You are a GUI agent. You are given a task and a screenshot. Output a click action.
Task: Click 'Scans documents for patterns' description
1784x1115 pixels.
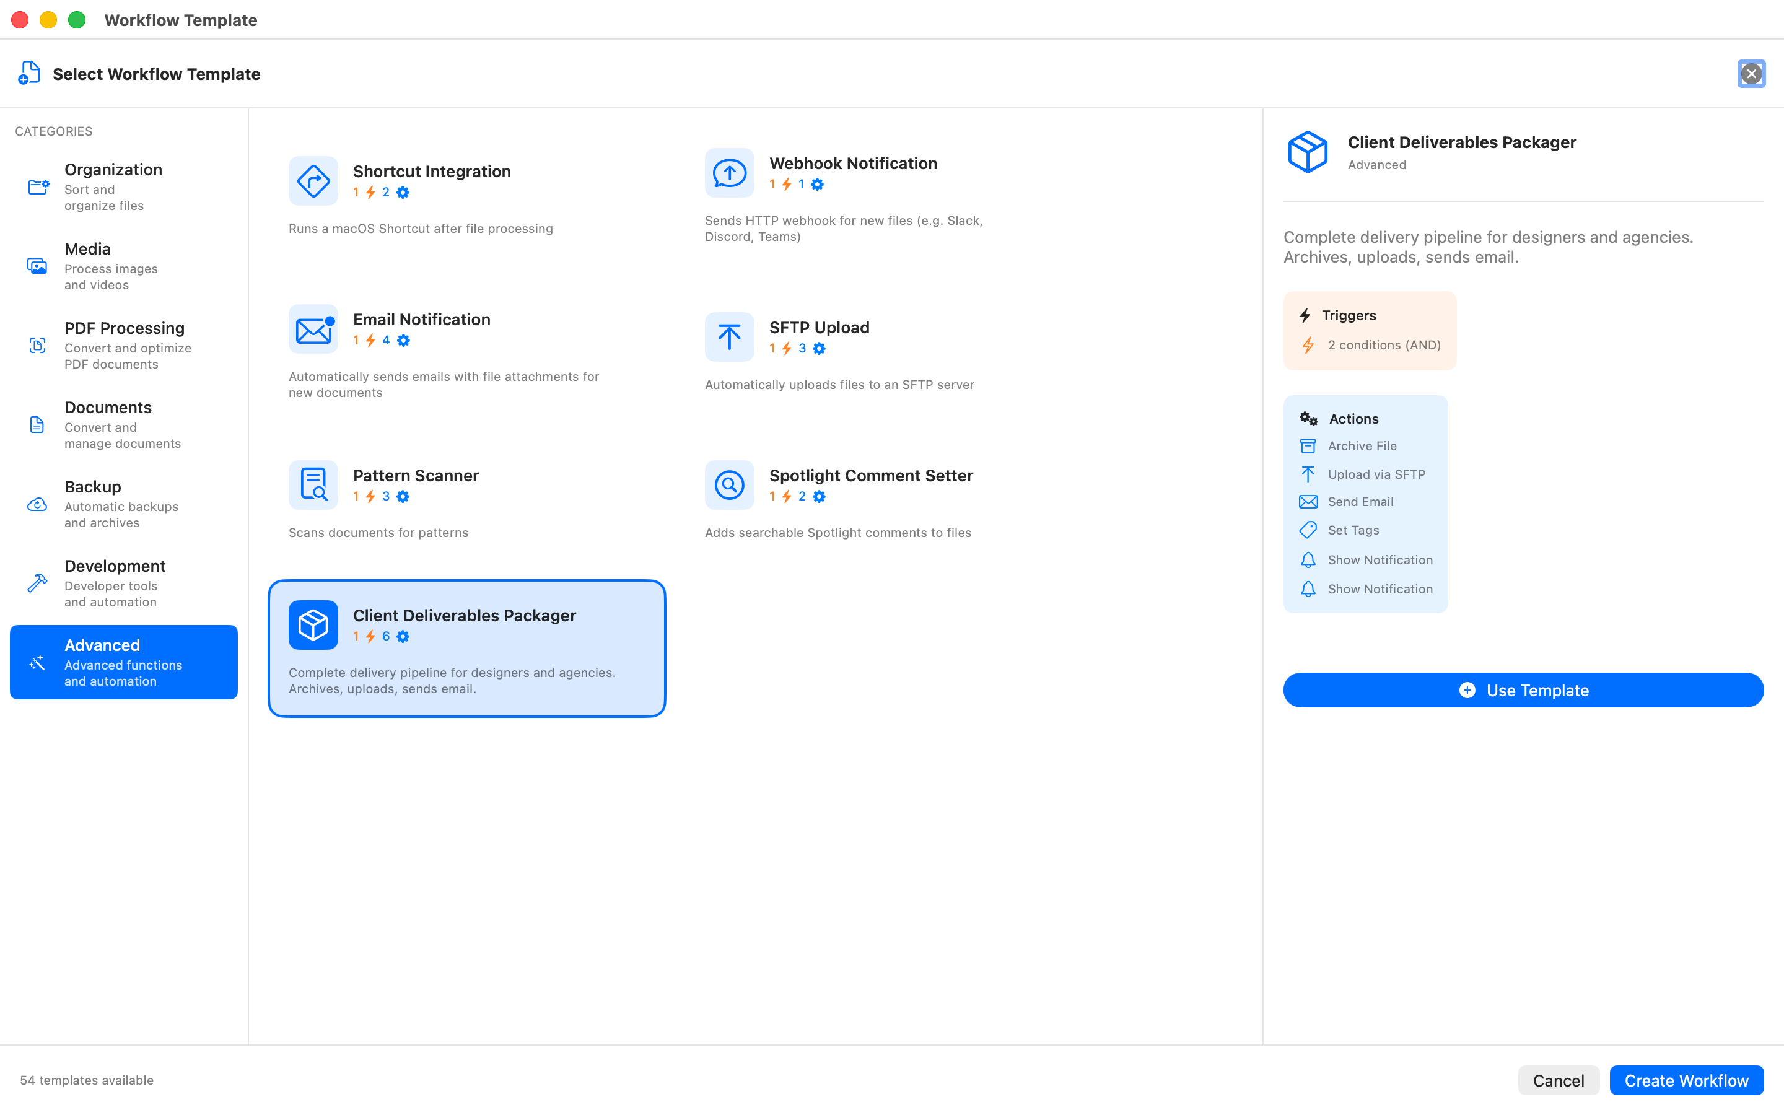(378, 533)
